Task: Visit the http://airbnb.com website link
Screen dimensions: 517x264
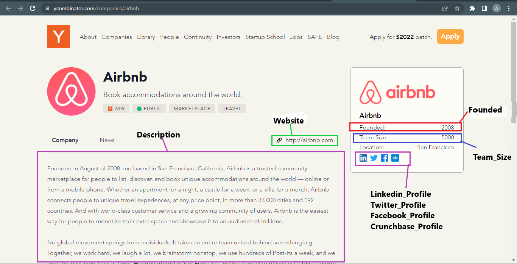Action: point(309,140)
